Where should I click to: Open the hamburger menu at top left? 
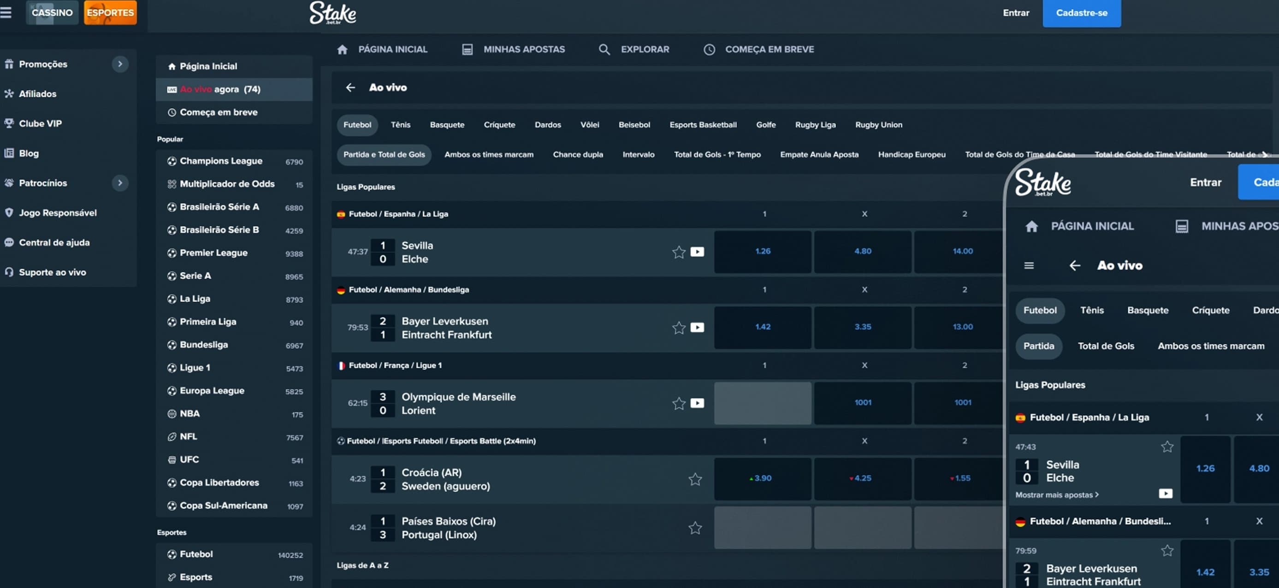tap(6, 12)
